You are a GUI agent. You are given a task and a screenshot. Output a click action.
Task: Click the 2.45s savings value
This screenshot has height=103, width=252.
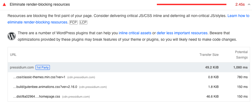(x=240, y=5)
